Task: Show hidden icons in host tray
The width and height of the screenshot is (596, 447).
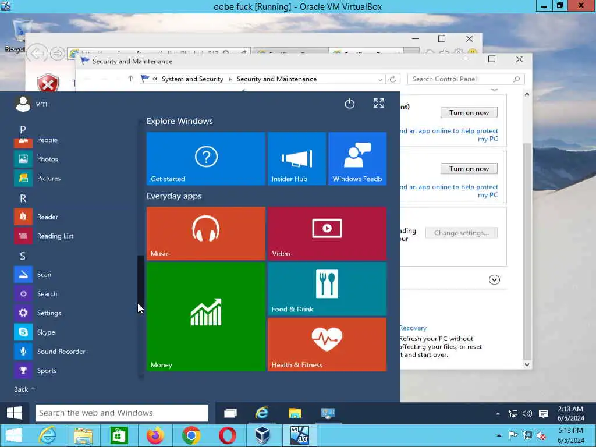Action: (499, 435)
